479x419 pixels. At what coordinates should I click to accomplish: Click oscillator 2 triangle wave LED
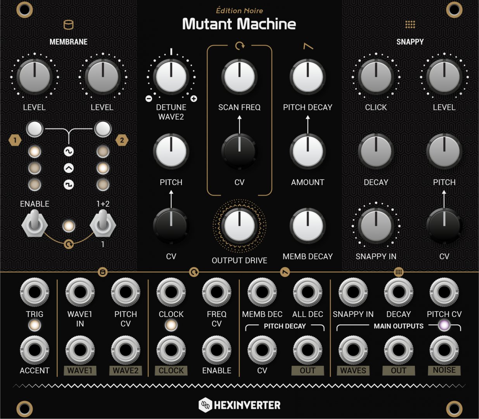pos(103,168)
